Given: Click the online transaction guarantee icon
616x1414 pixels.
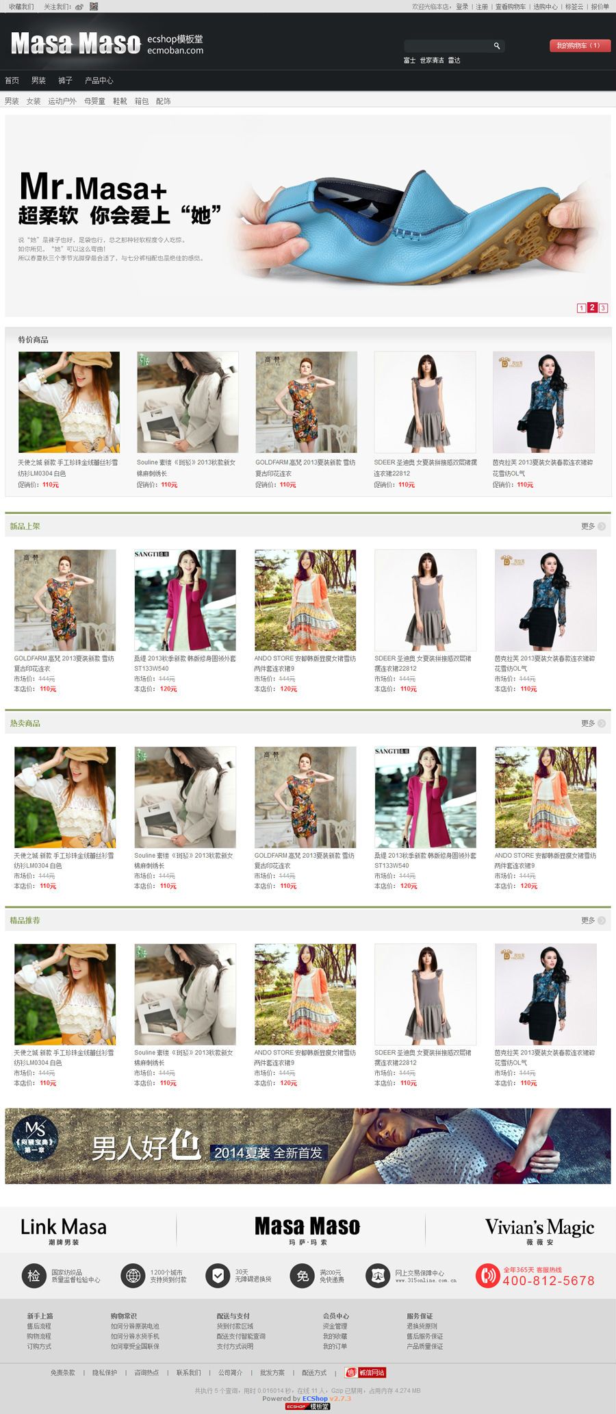Looking at the screenshot, I should [378, 1275].
